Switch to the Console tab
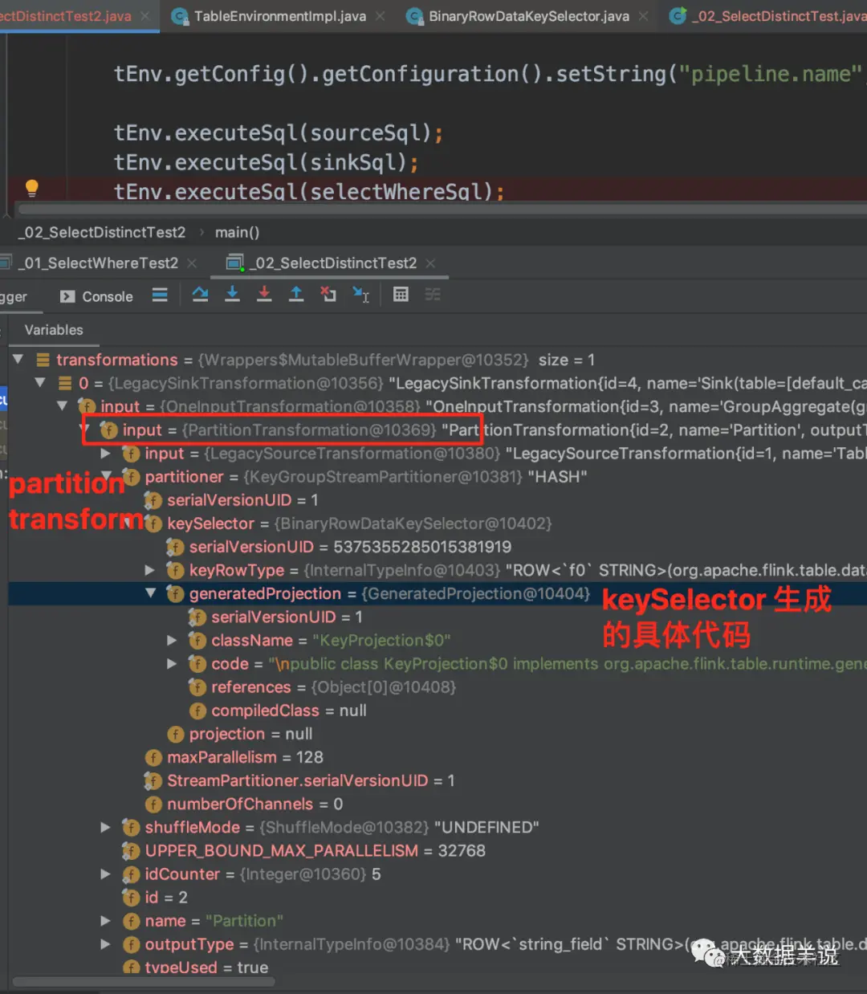 (96, 296)
